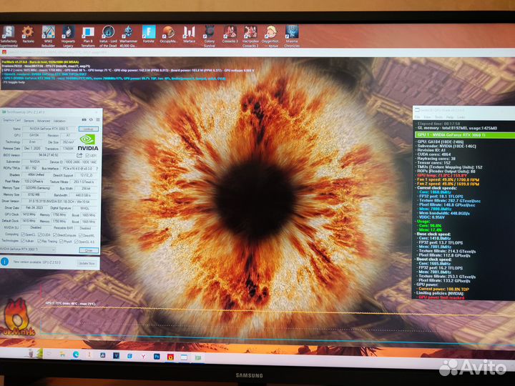Launch the Satisfactory Experimental shortcut
Screen dimensions: 515x386
click(x=9, y=31)
